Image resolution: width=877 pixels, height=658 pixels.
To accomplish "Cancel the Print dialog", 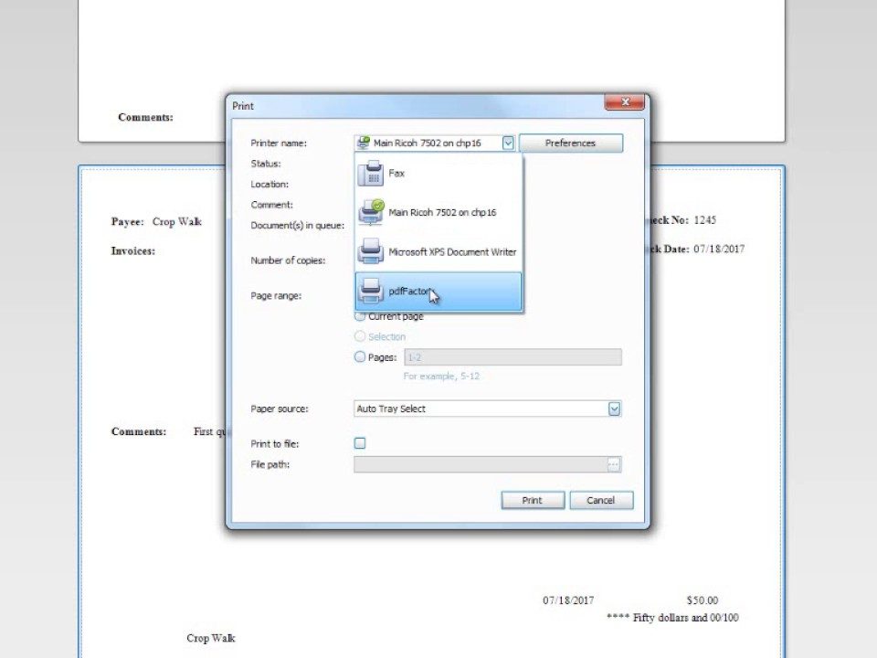I will 600,500.
